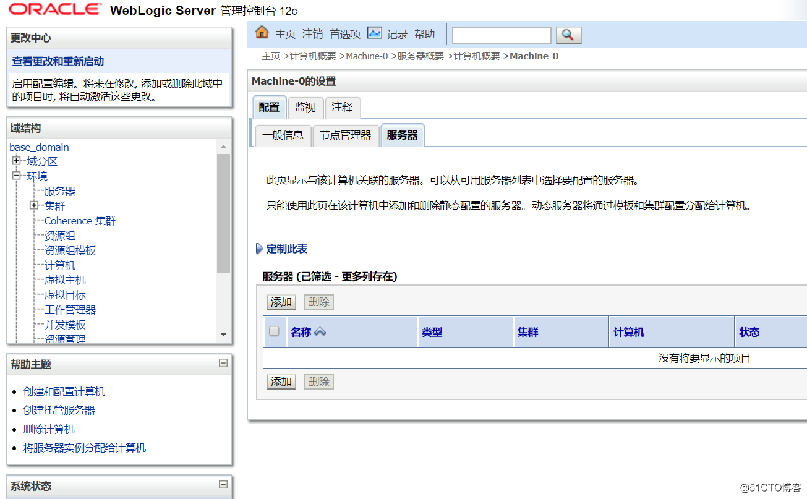
Task: Open 并发模板 tree item
Action: [x=65, y=325]
